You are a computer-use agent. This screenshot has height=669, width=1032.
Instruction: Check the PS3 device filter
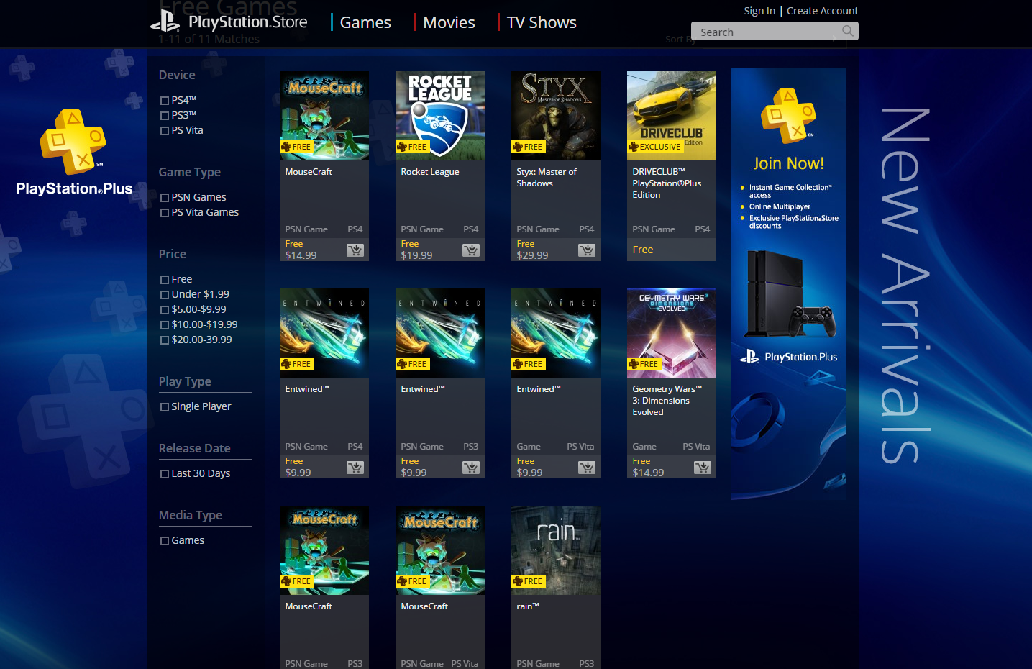coord(165,116)
